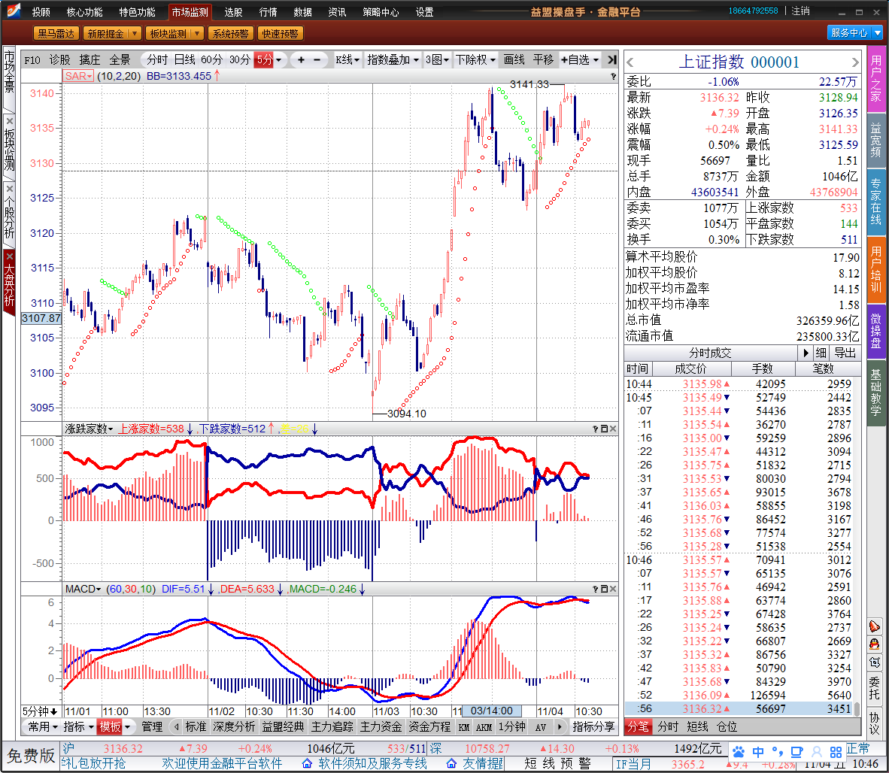Click the red horn alert icon in sidebar
The image size is (889, 773).
click(875, 626)
